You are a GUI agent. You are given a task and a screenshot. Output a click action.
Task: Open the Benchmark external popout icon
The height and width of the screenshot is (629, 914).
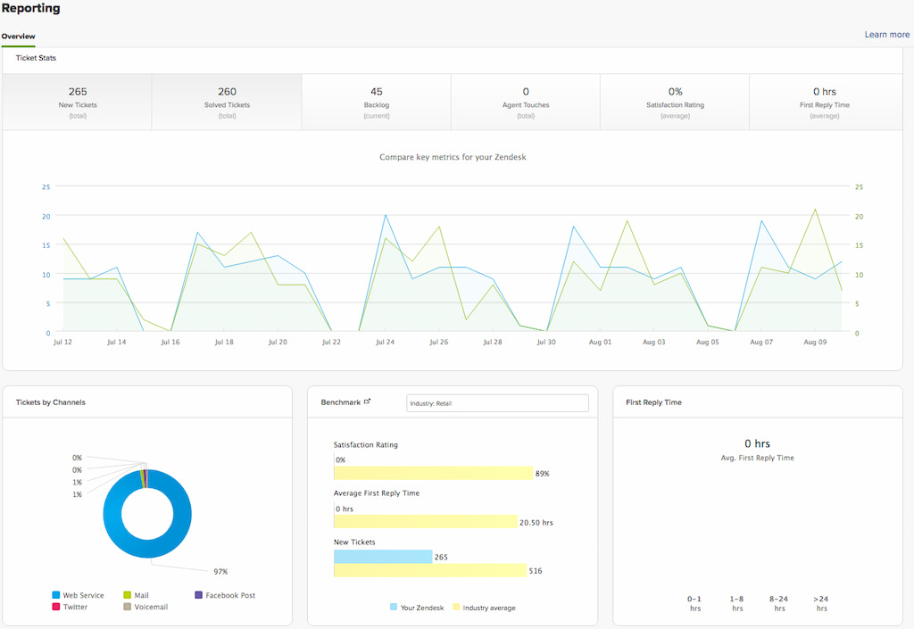[367, 401]
